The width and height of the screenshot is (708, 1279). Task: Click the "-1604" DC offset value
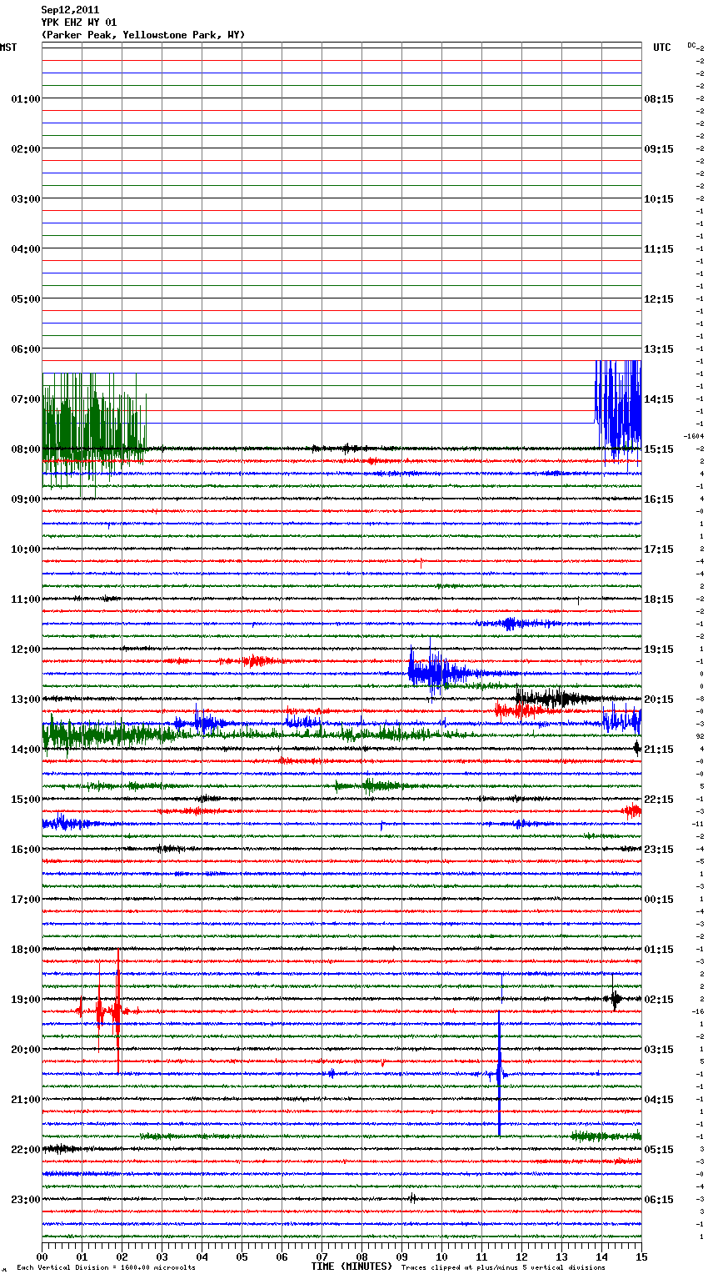point(694,436)
